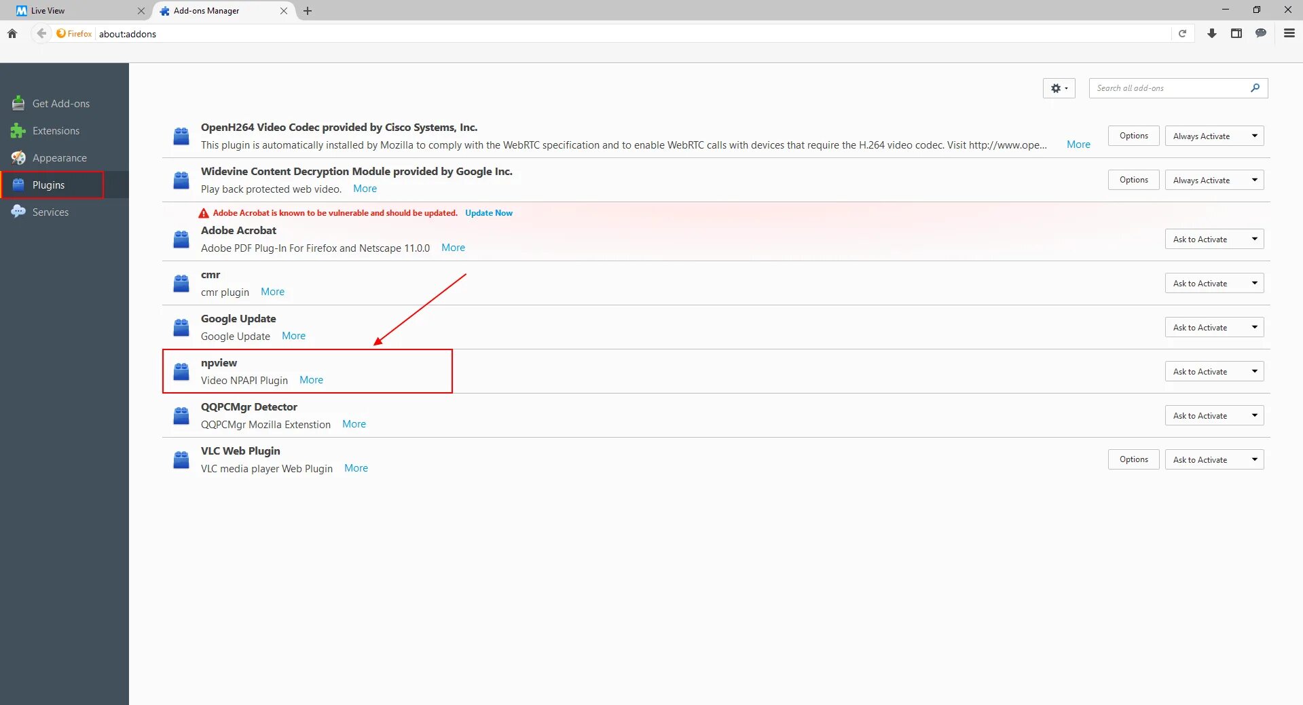
Task: Click the Widevine plugin lego icon
Action: point(181,180)
